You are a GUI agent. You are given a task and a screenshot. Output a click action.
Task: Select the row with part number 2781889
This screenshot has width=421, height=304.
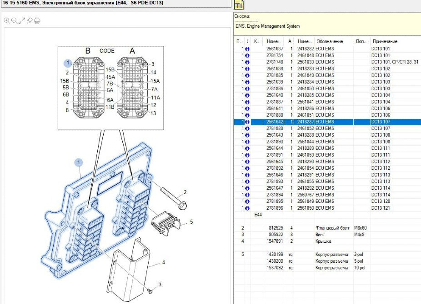click(275, 128)
